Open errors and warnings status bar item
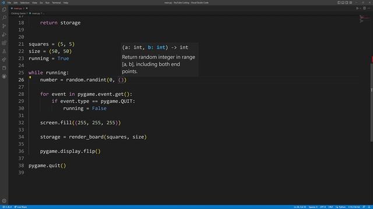373x209 pixels. [x=7, y=207]
